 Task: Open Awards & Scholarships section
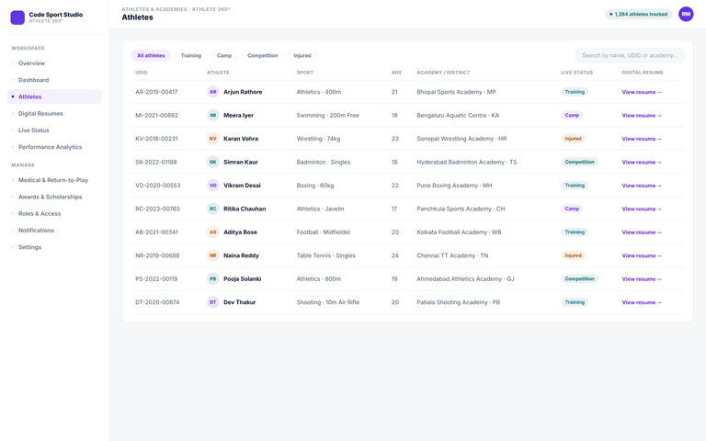[54, 197]
